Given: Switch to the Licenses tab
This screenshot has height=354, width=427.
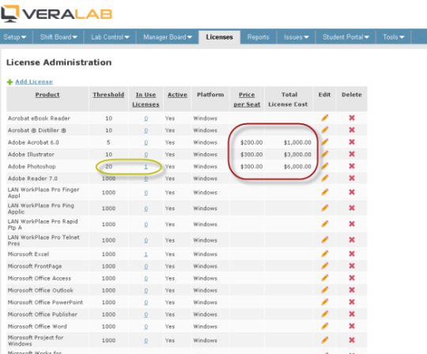Looking at the screenshot, I should (x=219, y=37).
